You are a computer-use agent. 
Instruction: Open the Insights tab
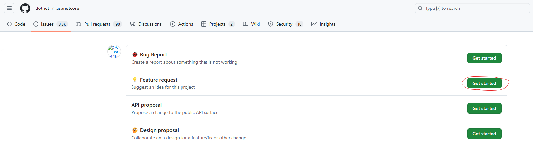tap(323, 24)
